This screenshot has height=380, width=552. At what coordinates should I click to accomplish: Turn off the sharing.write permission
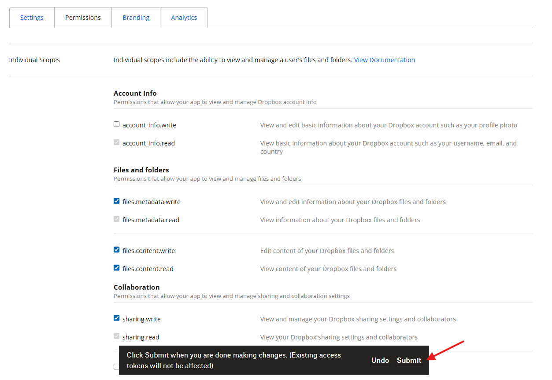pos(117,318)
